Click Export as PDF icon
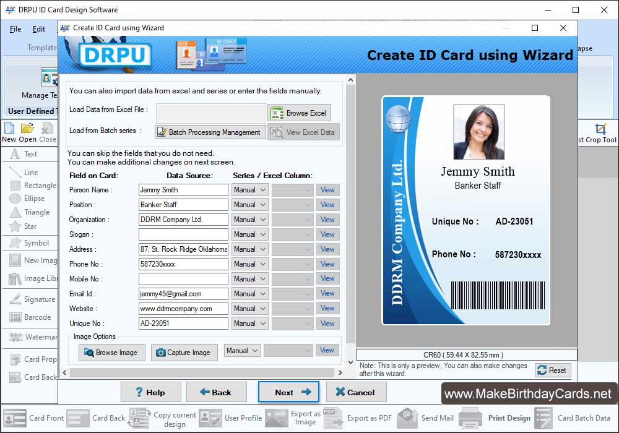The image size is (619, 433). 334,418
